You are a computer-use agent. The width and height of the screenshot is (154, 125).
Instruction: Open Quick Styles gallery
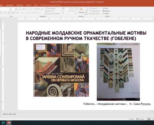(86, 11)
